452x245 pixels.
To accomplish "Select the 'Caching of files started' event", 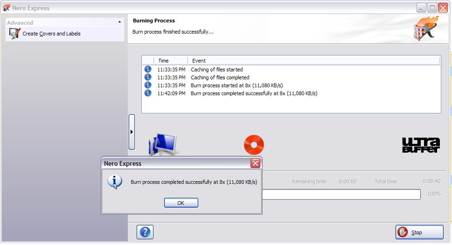I will pos(217,70).
